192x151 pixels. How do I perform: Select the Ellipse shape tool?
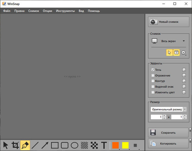(x=74, y=146)
